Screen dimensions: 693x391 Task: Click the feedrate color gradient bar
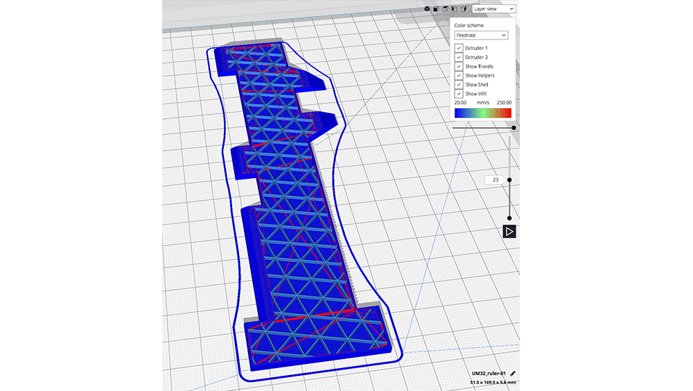click(x=482, y=112)
